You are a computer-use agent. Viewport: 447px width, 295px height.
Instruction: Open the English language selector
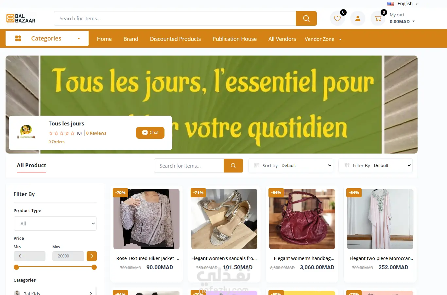402,4
